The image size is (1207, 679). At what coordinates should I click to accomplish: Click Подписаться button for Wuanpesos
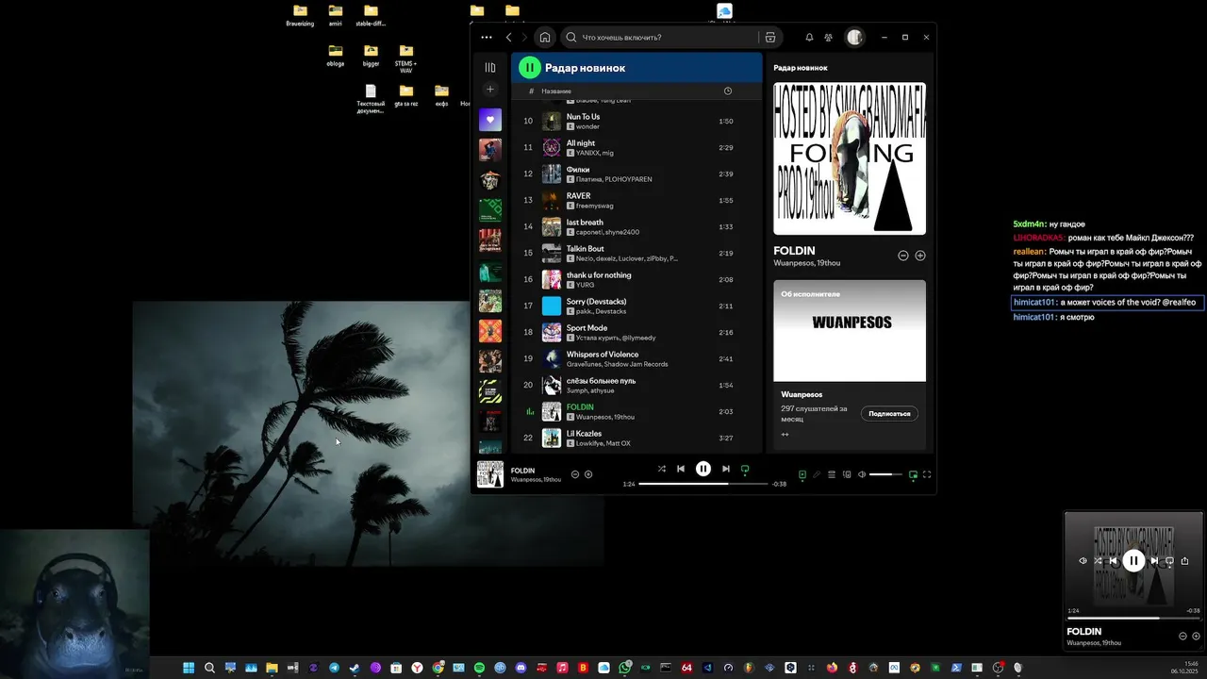(x=889, y=413)
